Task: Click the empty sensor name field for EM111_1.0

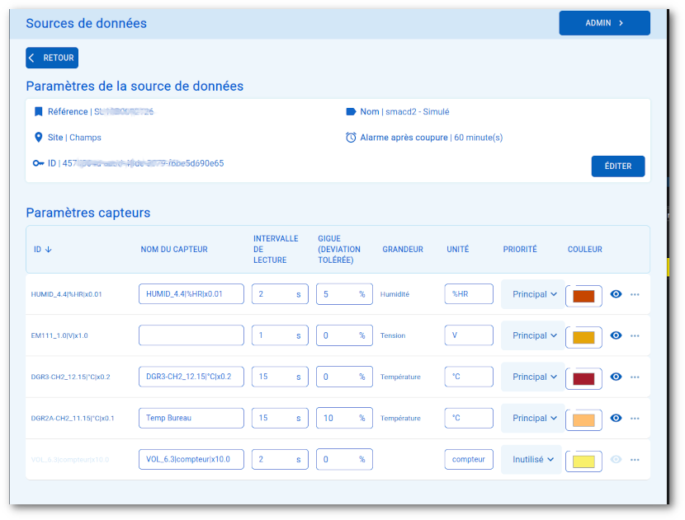Action: pos(191,335)
